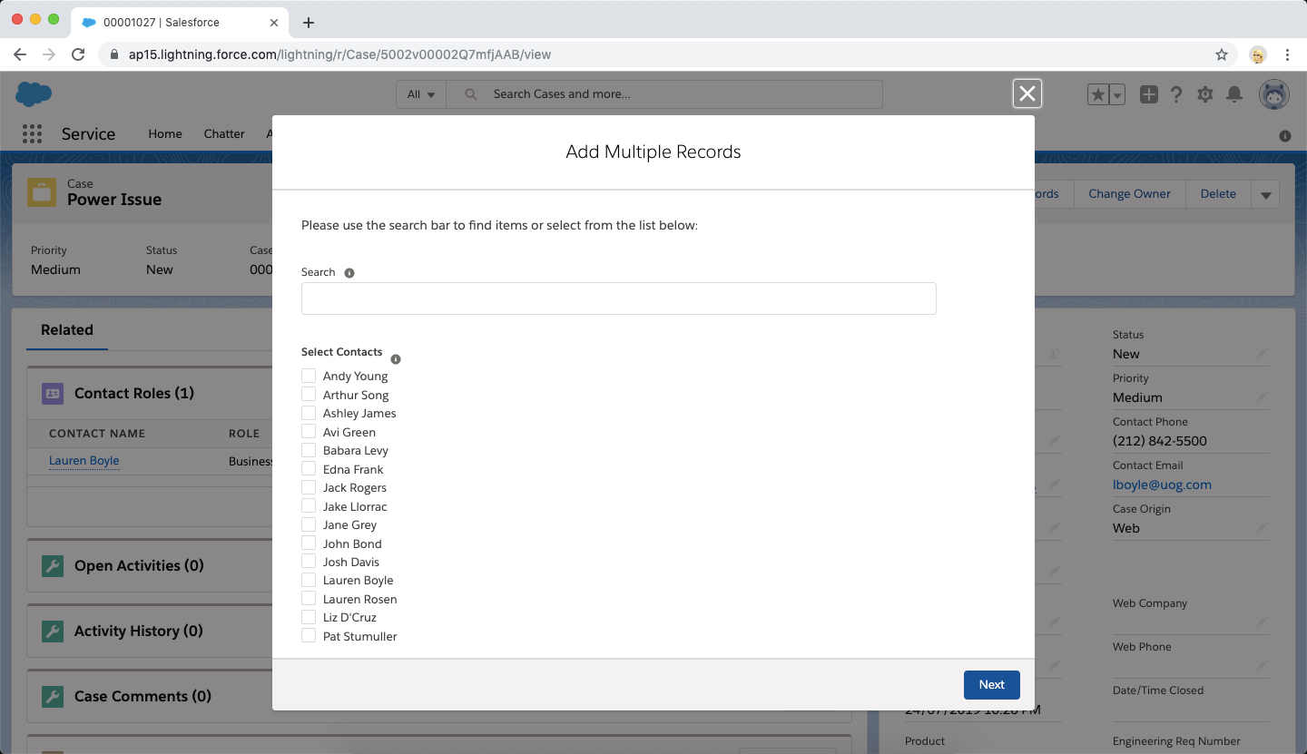Viewport: 1307px width, 754px height.
Task: Open Salesforce Setup via gear icon
Action: point(1205,93)
